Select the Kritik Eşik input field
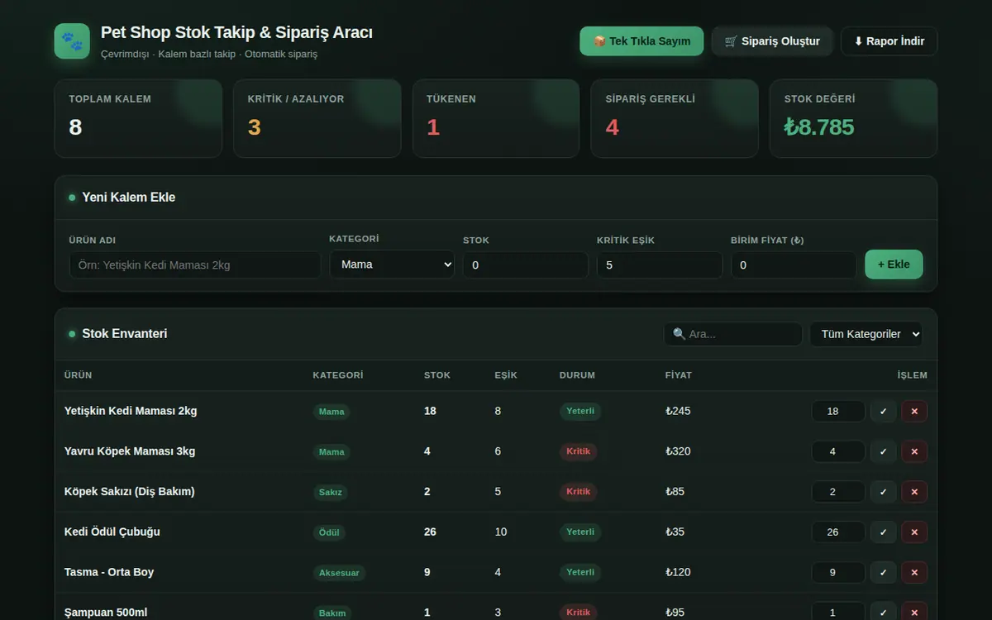 [x=660, y=265]
